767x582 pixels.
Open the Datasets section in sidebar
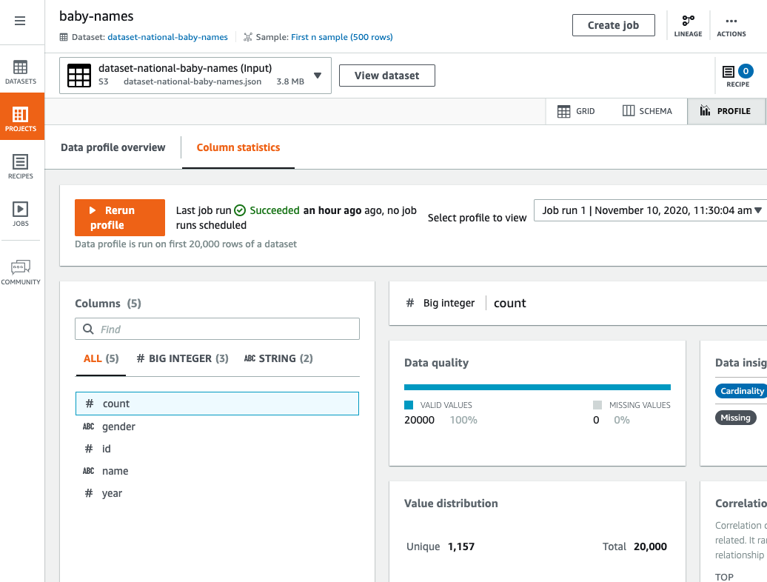tap(21, 72)
